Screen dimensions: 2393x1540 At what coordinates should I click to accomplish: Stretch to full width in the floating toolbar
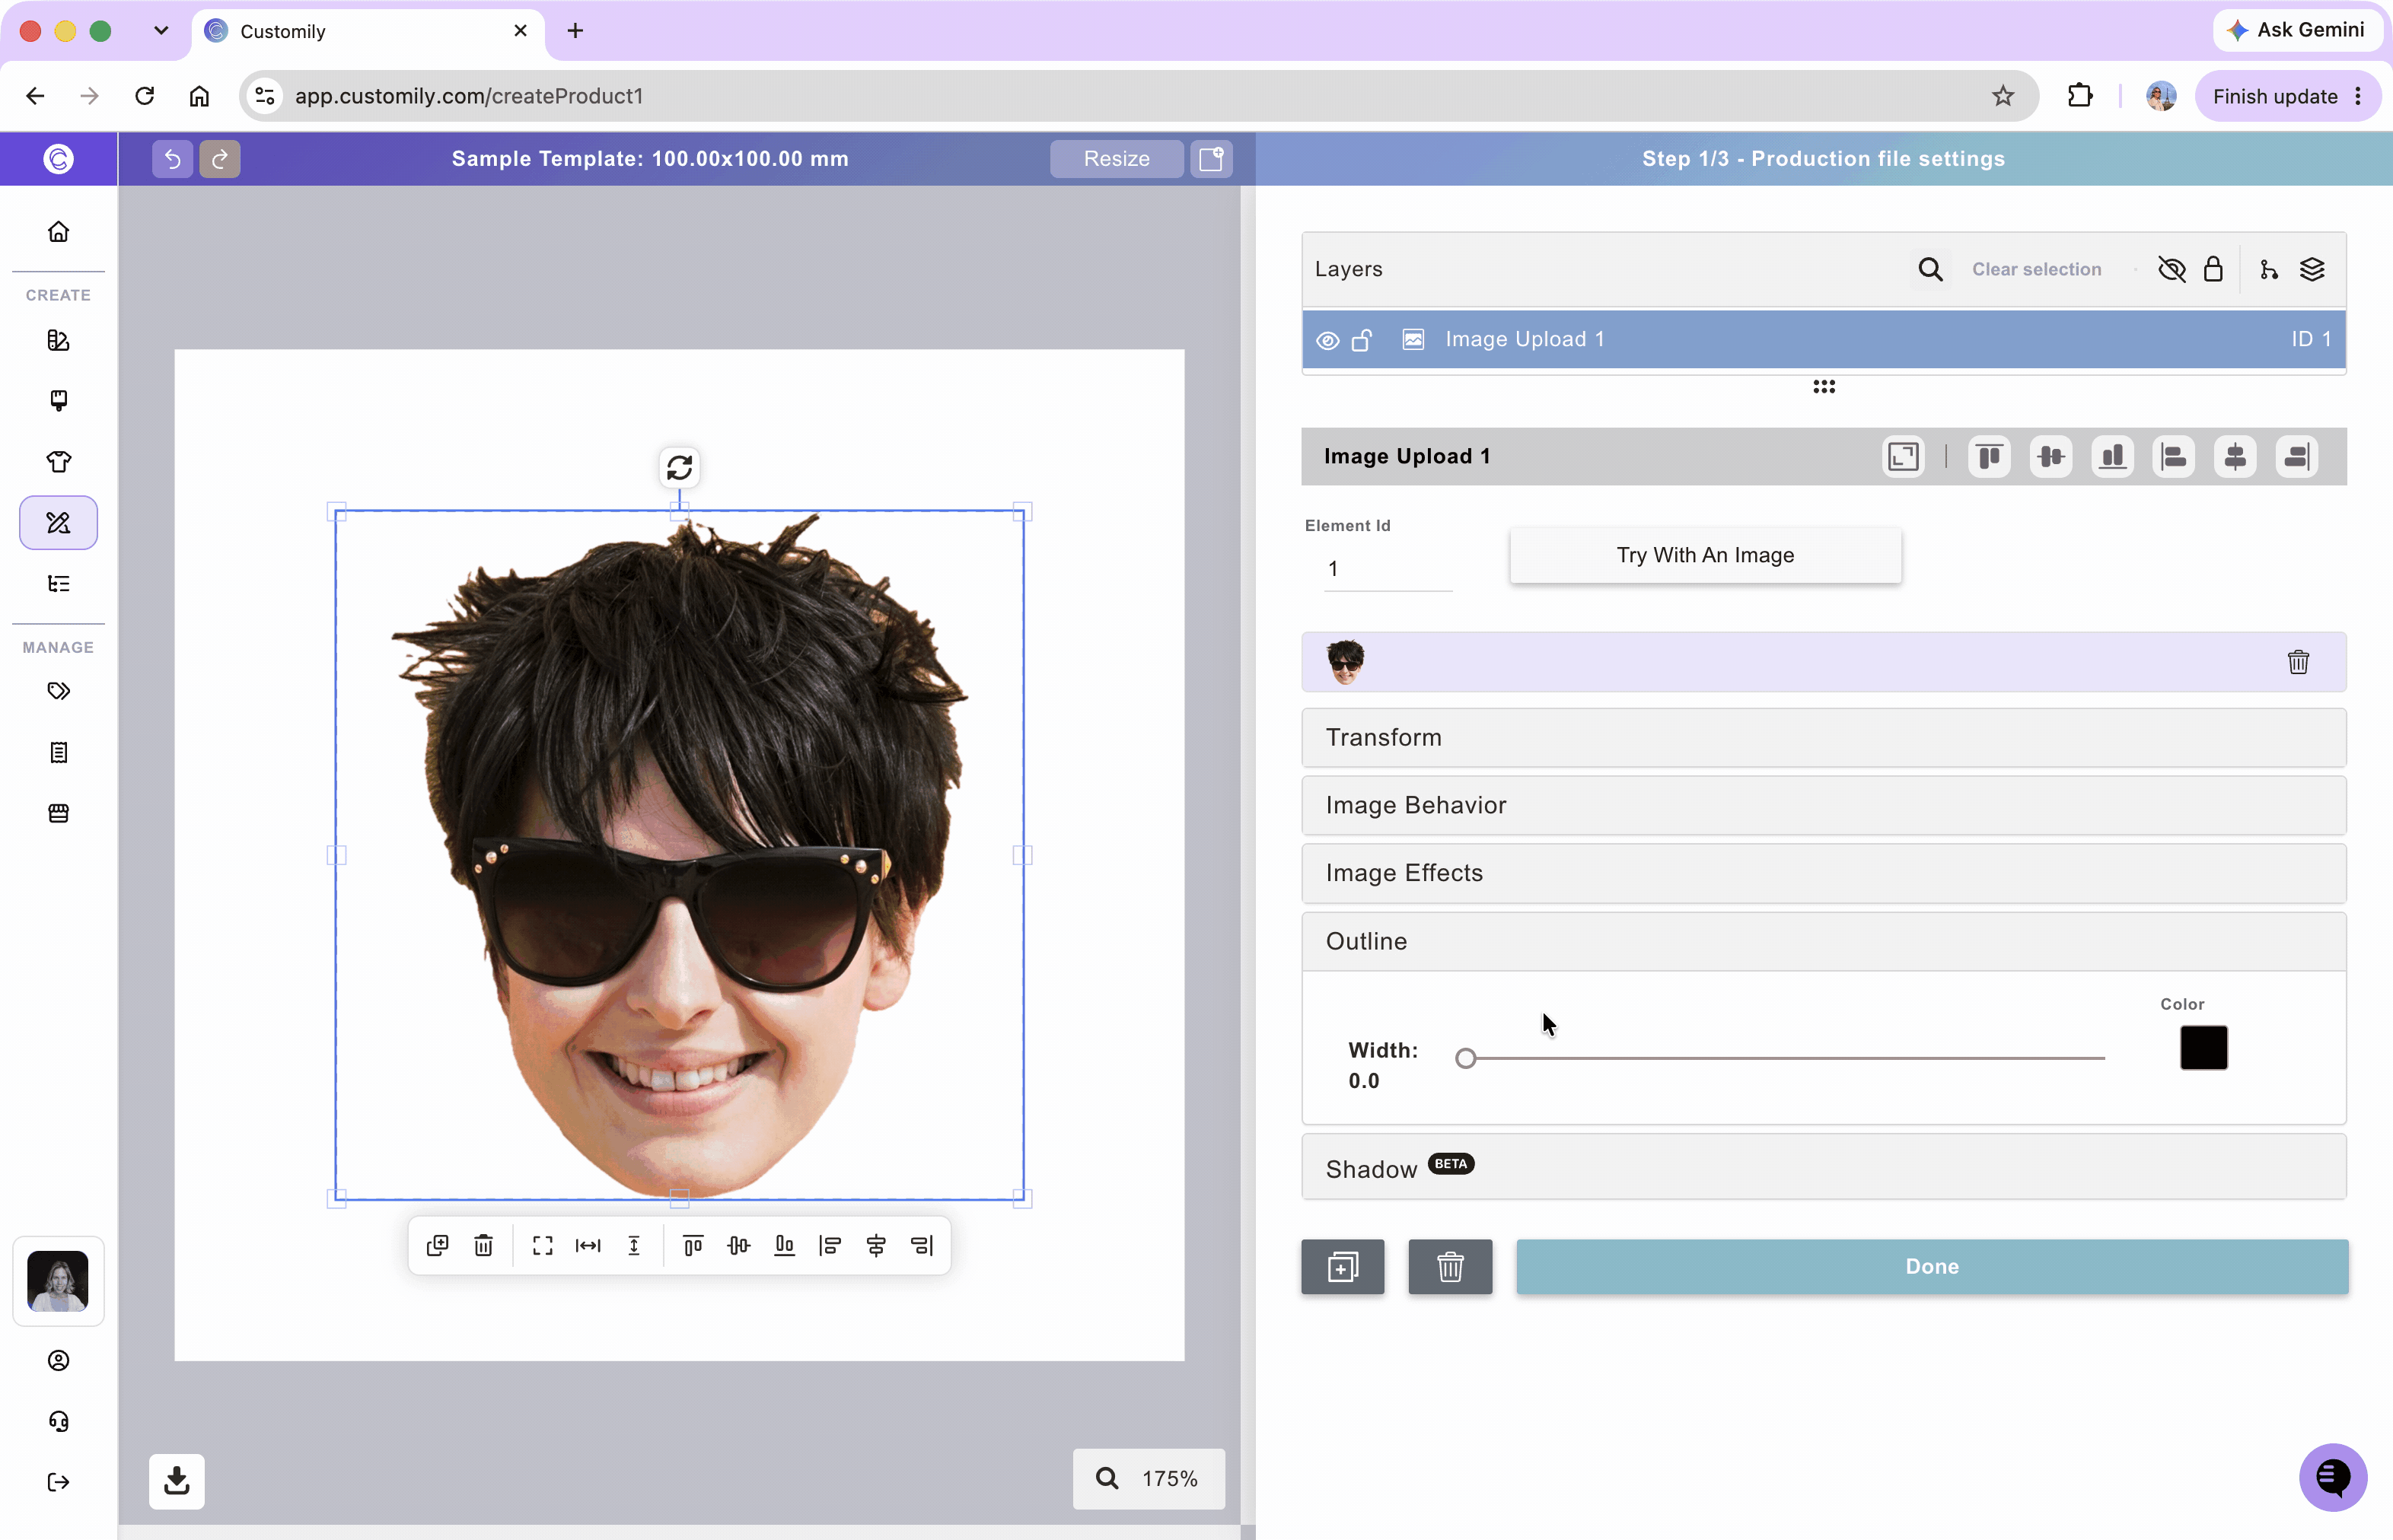point(588,1245)
